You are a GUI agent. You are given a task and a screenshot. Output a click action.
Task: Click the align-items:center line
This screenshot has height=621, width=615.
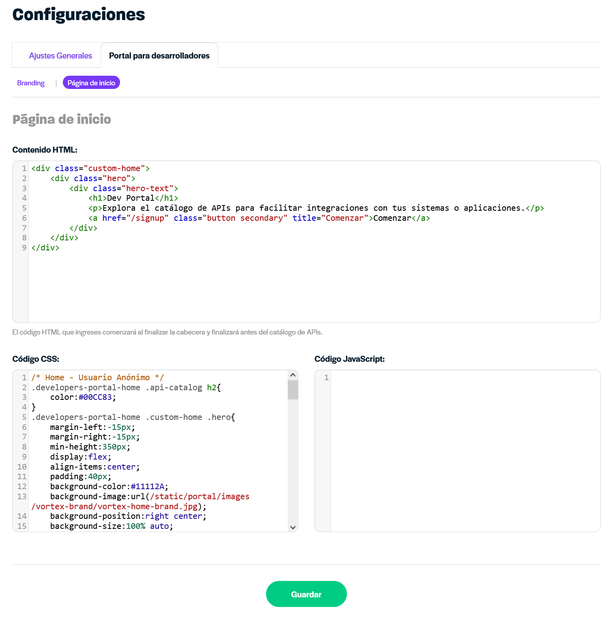point(95,467)
